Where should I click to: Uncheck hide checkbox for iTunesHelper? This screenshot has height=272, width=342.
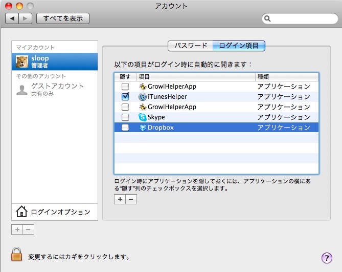coord(125,97)
